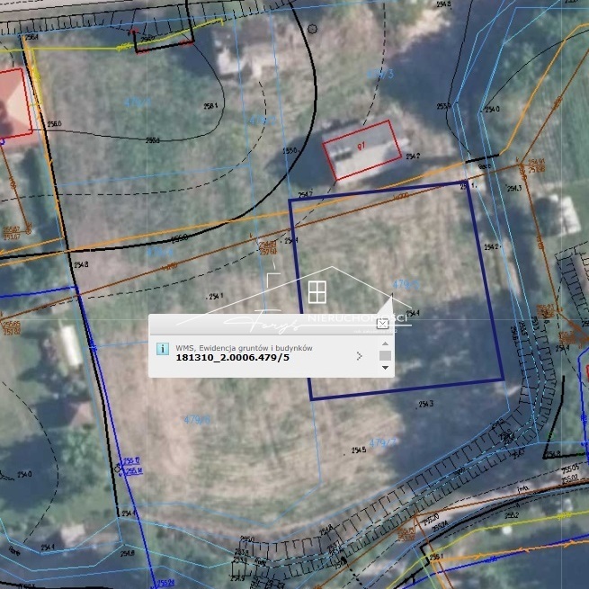Image resolution: width=589 pixels, height=589 pixels.
Task: Click the small circle marker near top
Action: [x=313, y=29]
